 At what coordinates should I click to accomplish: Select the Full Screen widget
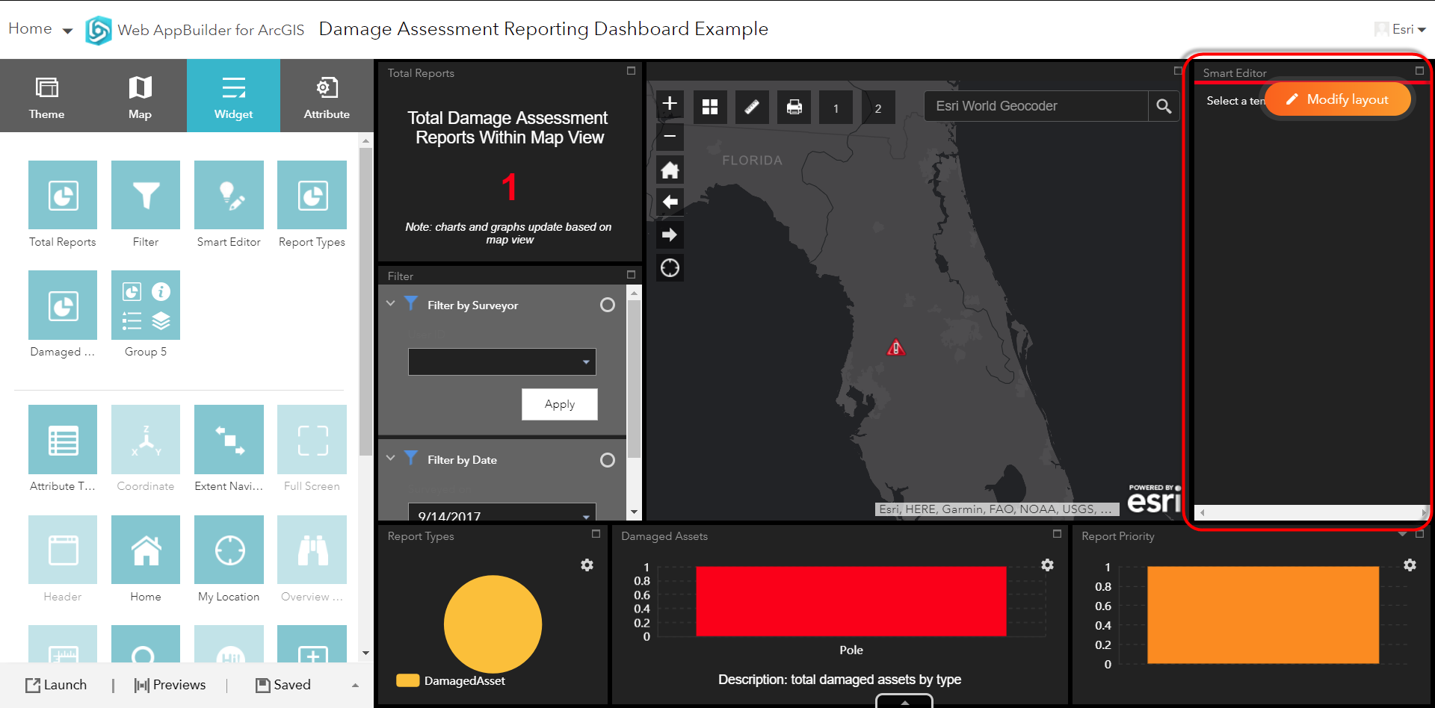coord(312,439)
